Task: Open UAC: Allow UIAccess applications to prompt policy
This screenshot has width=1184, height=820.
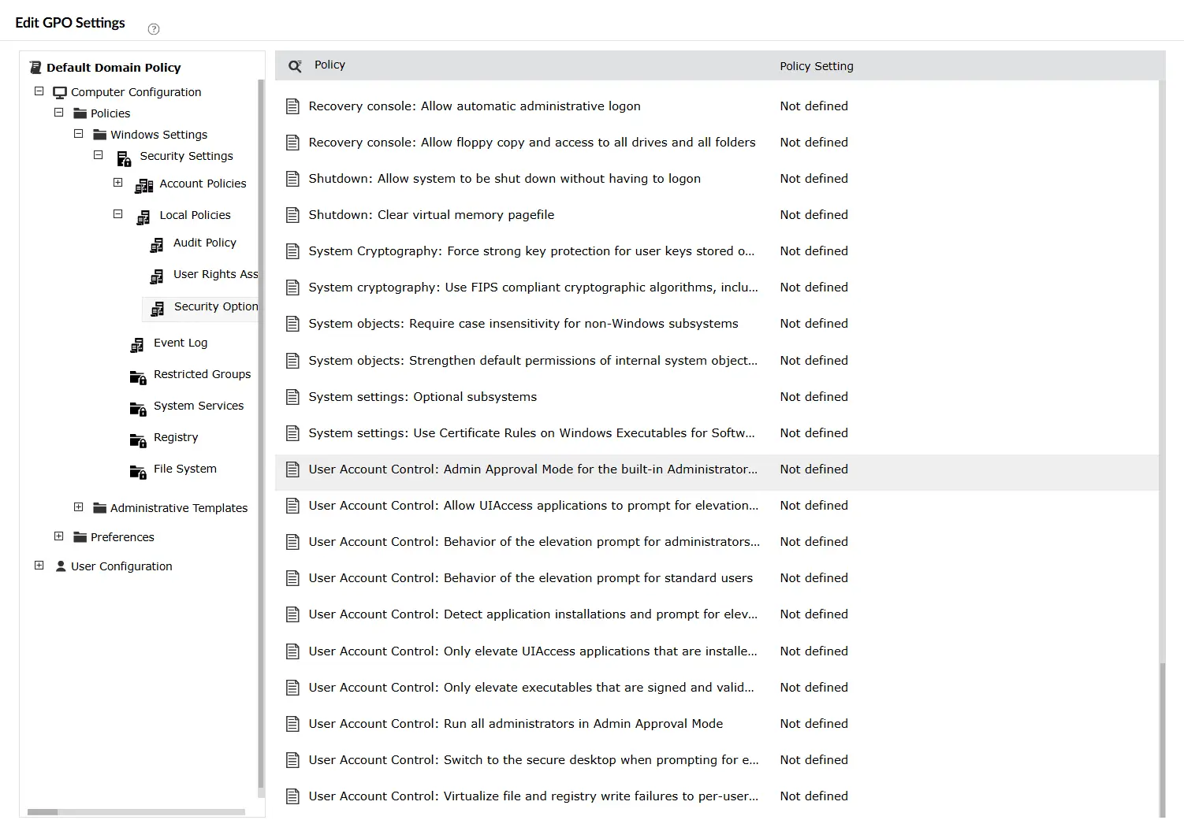Action: [x=534, y=506]
